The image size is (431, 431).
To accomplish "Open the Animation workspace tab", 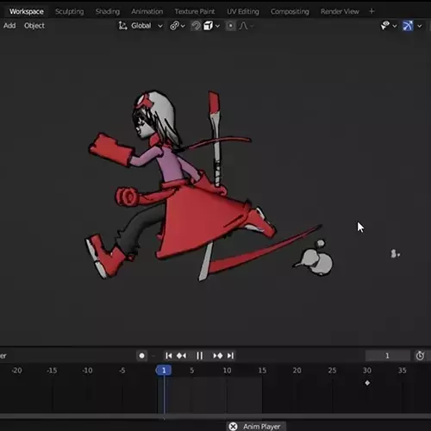I will [147, 11].
